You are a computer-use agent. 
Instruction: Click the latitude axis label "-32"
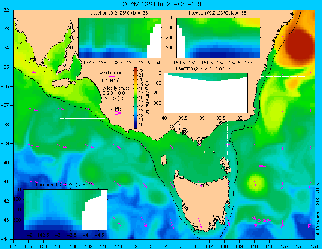(5, 10)
